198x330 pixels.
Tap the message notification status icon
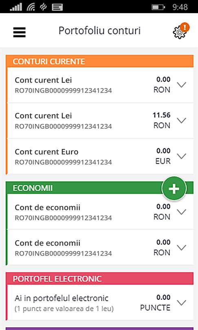[x=57, y=7]
